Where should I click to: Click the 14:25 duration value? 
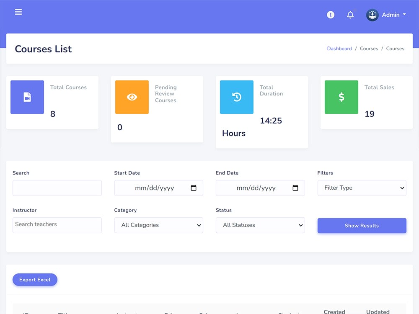271,121
